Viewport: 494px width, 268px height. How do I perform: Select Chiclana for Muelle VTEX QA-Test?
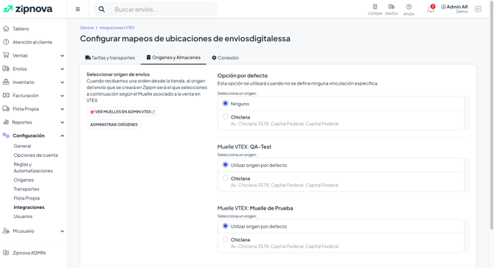(x=226, y=178)
